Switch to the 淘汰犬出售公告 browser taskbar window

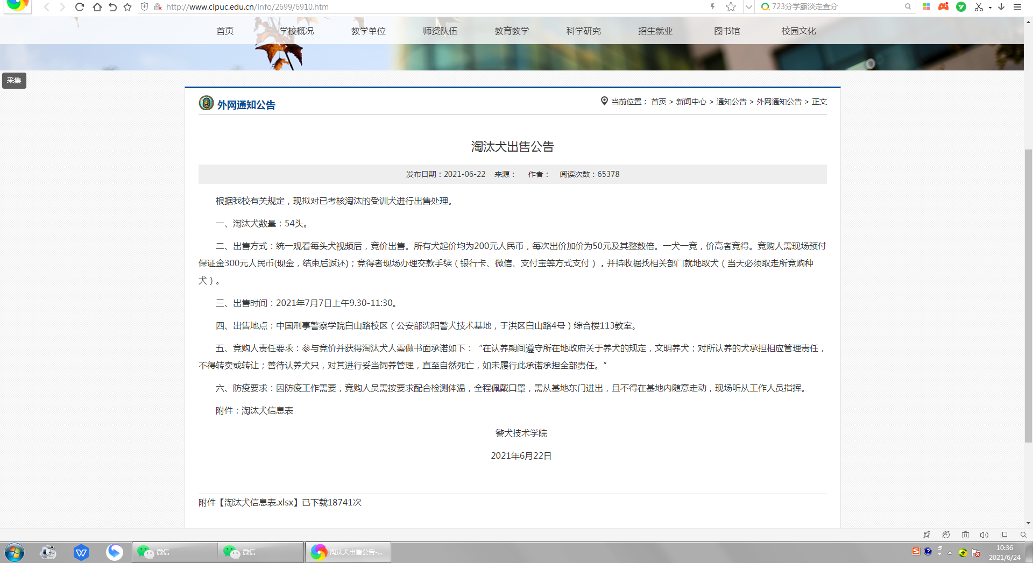pos(348,552)
